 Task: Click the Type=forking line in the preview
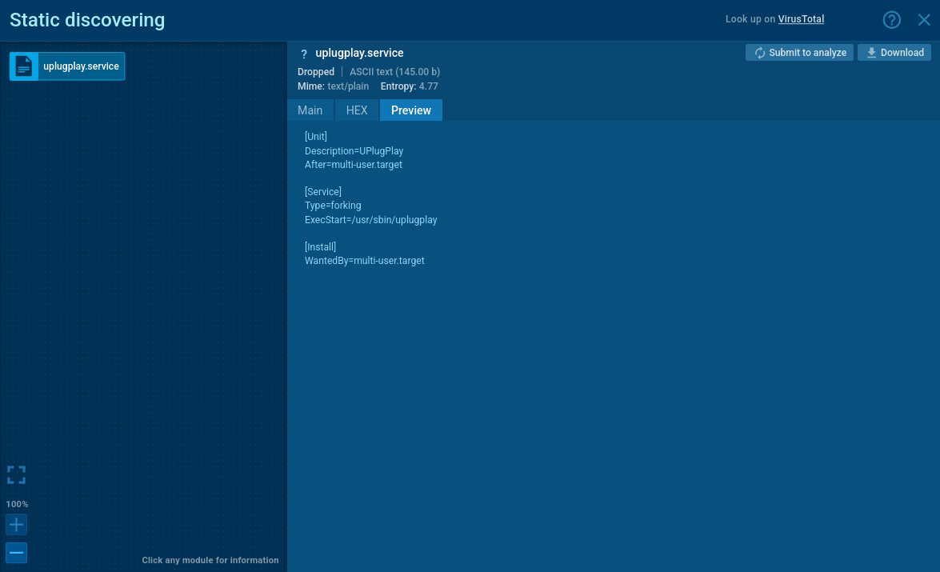pyautogui.click(x=333, y=206)
